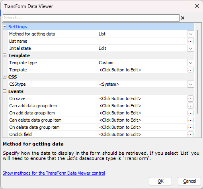Open the Initial state dropdown

click(191, 48)
